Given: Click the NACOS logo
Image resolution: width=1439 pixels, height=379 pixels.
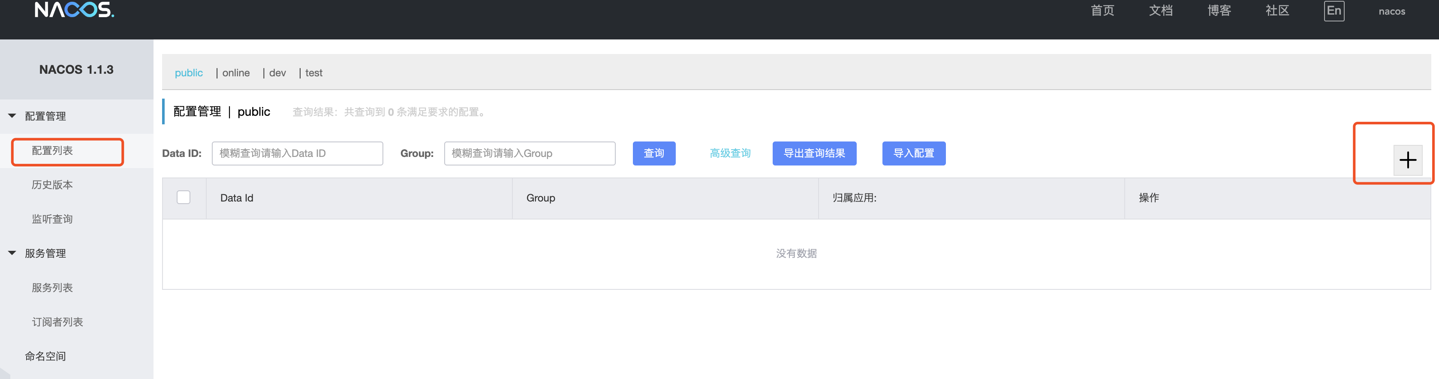Looking at the screenshot, I should click(74, 9).
